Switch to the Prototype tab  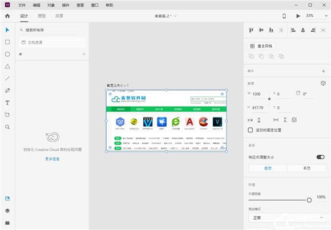(42, 16)
